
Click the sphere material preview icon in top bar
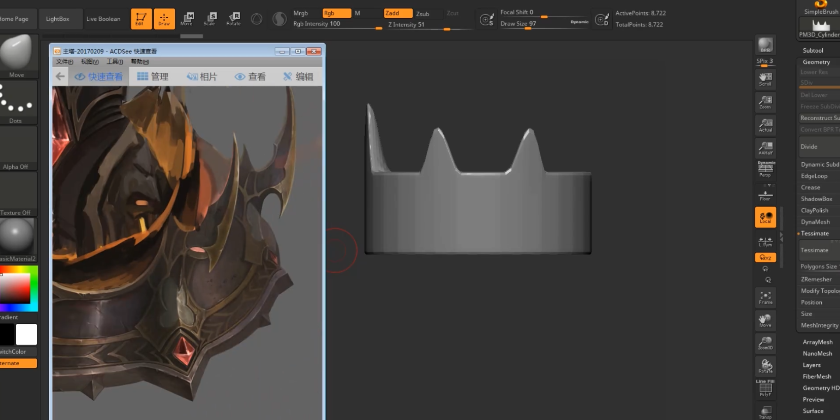click(279, 19)
